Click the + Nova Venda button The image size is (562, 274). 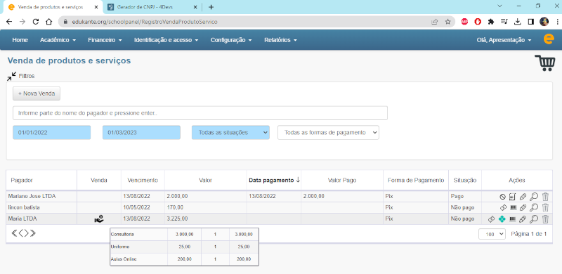pos(37,93)
